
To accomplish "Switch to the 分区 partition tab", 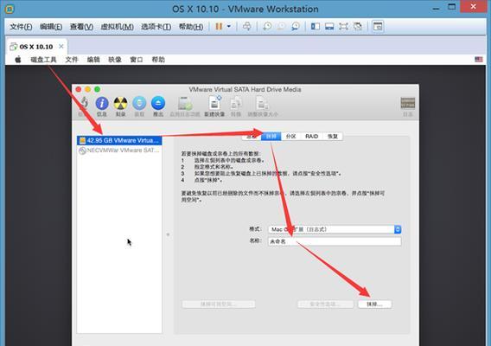I will coord(291,137).
